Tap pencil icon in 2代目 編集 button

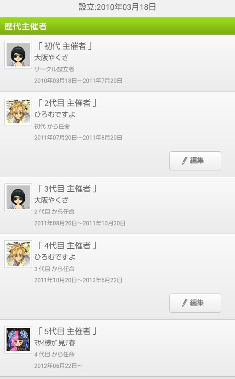tap(185, 161)
